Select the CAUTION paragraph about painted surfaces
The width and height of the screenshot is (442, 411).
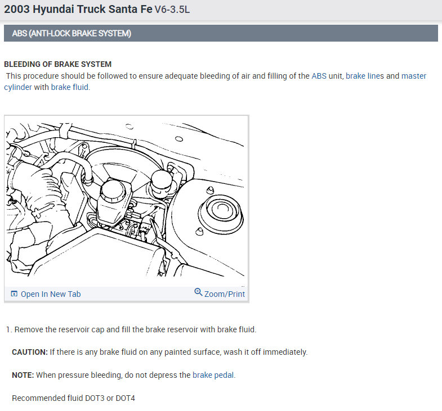[159, 352]
